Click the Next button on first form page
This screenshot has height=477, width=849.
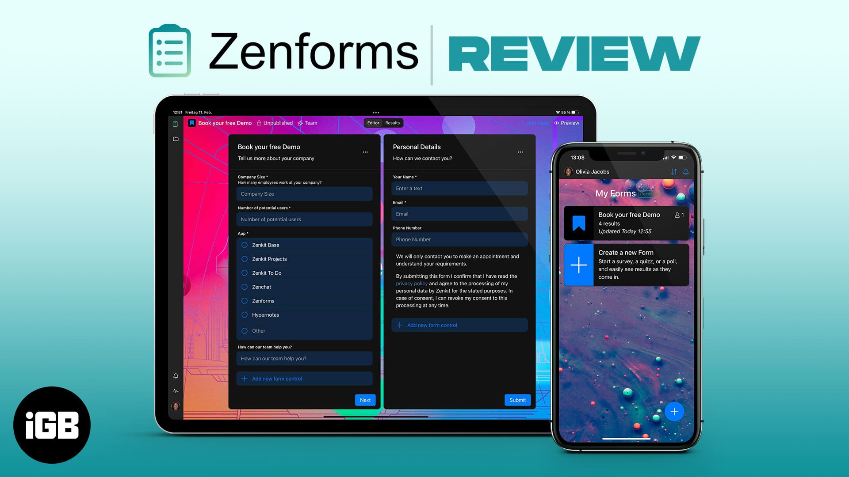pyautogui.click(x=364, y=400)
